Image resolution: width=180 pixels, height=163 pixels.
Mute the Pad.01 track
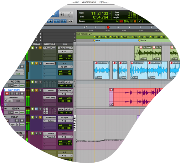(22, 121)
